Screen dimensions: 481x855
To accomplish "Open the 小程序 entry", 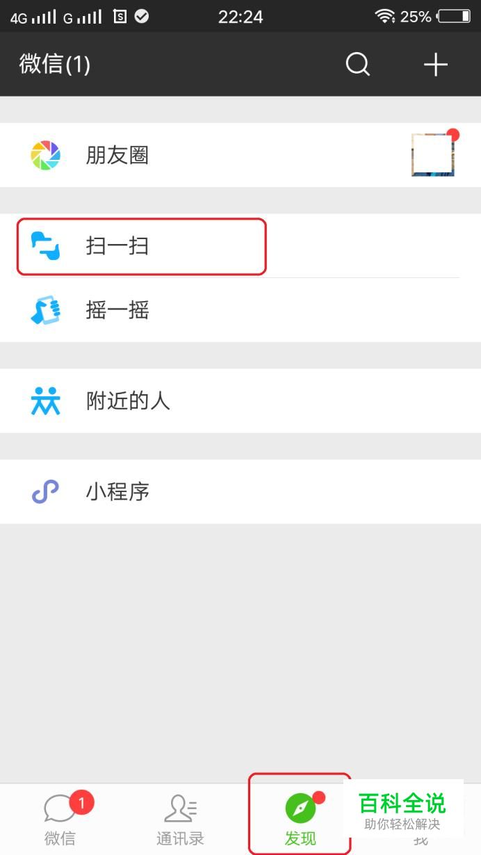I will tap(241, 491).
